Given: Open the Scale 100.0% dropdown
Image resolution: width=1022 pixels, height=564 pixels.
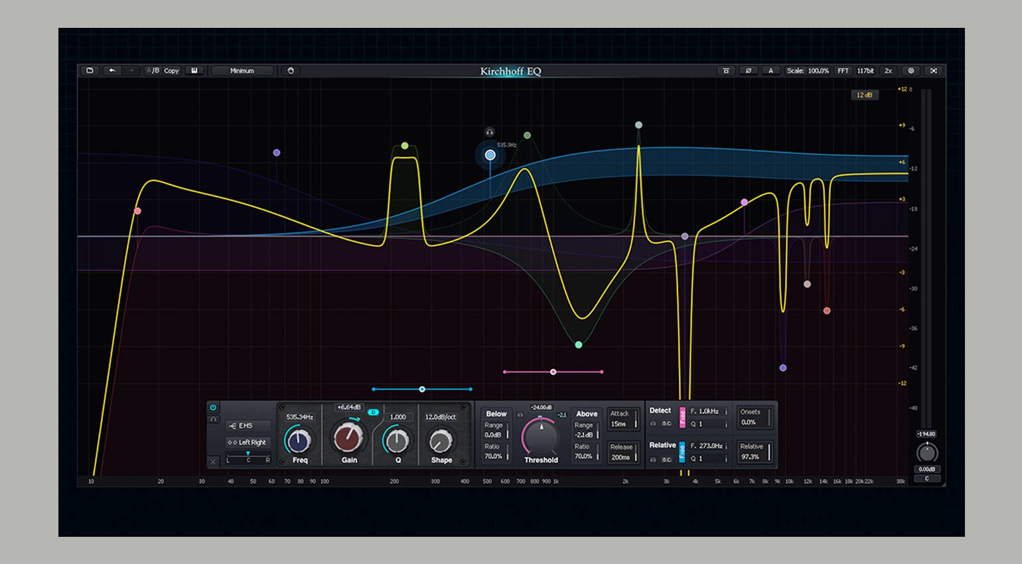Looking at the screenshot, I should [808, 70].
